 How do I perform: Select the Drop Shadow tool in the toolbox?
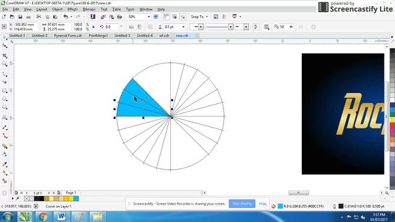(x=4, y=146)
